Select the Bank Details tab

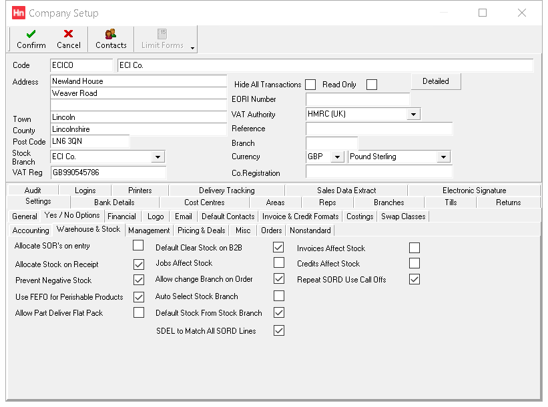[x=114, y=203]
